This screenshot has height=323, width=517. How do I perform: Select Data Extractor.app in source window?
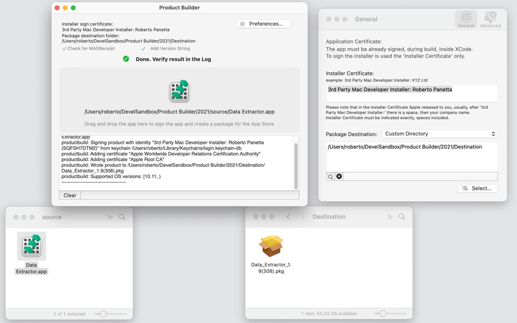click(32, 246)
